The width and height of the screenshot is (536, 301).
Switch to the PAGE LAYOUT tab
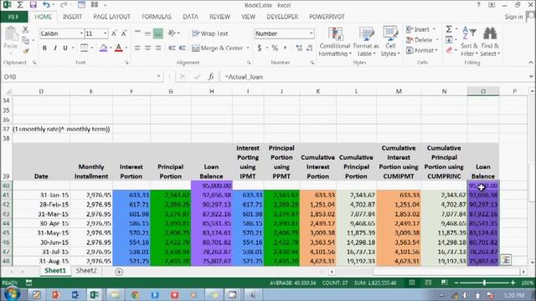[x=111, y=17]
